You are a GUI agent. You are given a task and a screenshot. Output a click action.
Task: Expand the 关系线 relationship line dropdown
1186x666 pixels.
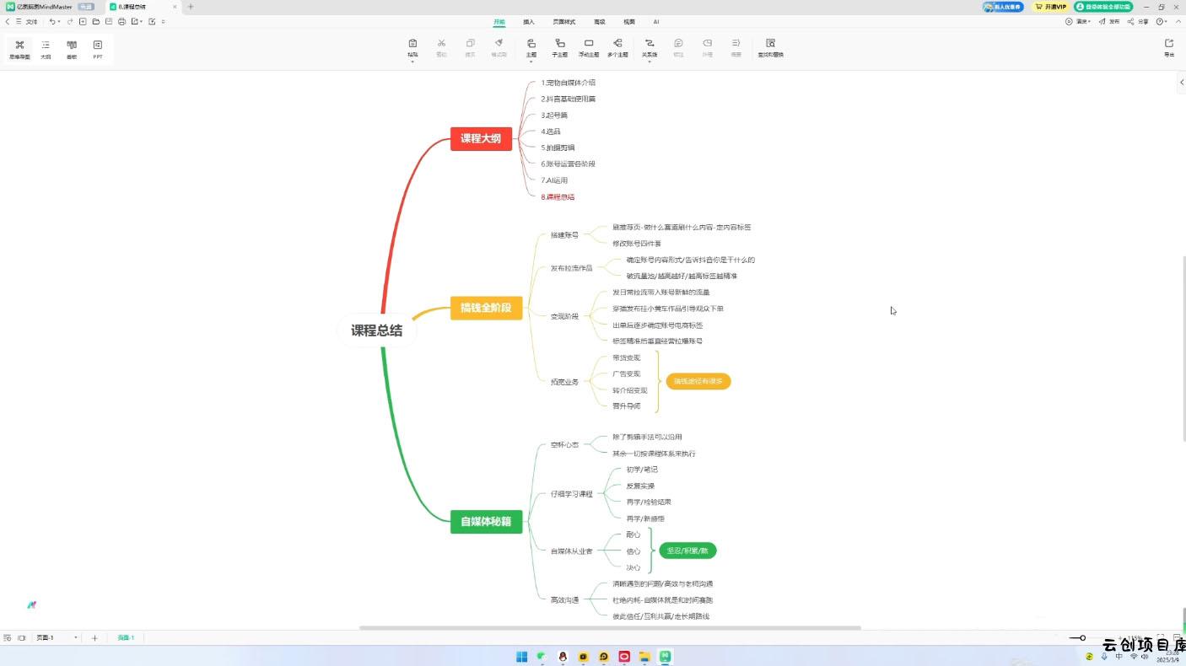coord(649,62)
